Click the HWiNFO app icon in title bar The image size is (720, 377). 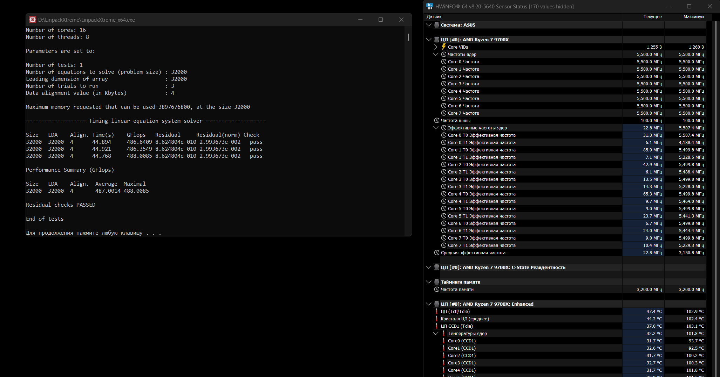430,6
